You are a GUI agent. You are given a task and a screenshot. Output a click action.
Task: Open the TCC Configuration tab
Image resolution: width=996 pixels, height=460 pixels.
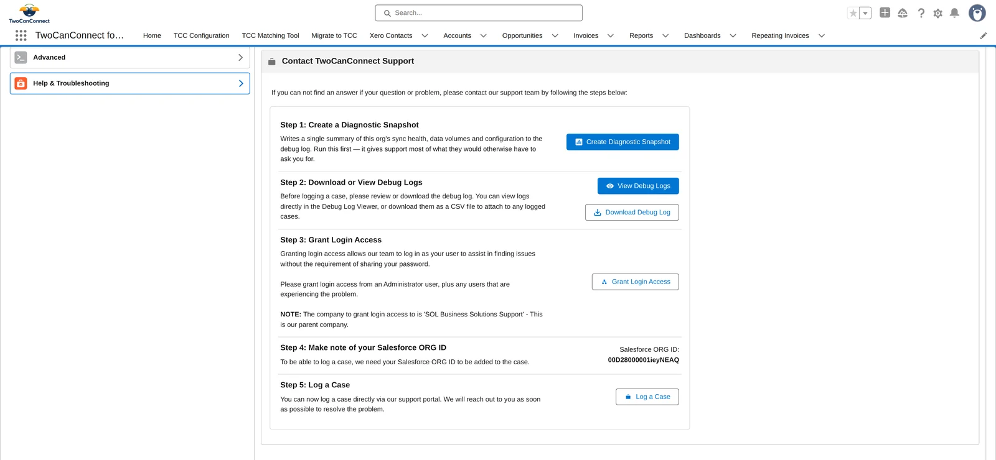202,35
